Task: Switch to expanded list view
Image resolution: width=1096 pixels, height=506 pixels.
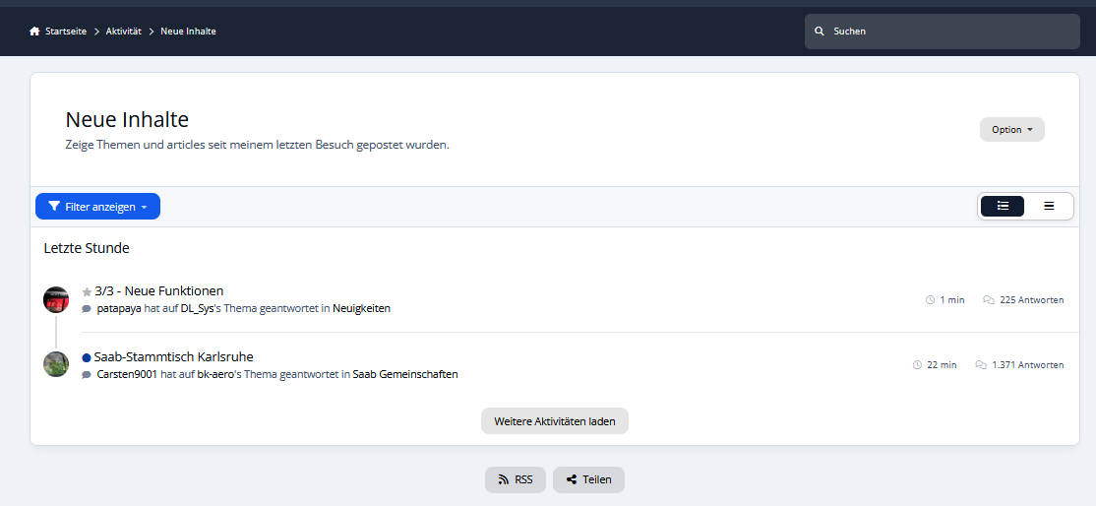Action: pyautogui.click(x=1003, y=207)
